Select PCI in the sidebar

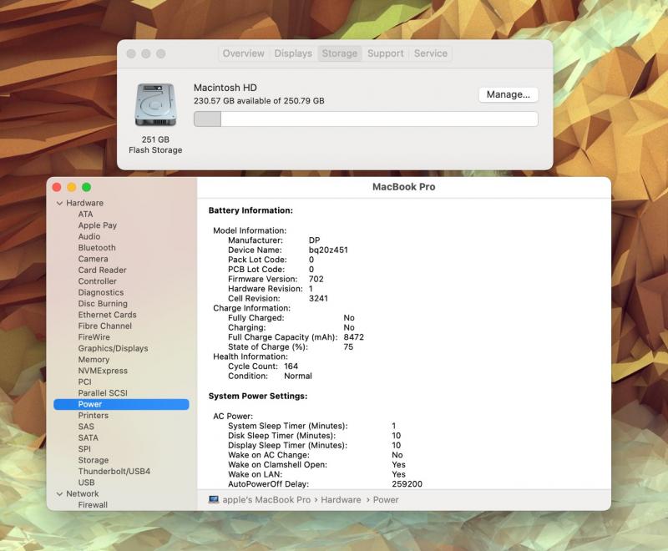point(84,382)
